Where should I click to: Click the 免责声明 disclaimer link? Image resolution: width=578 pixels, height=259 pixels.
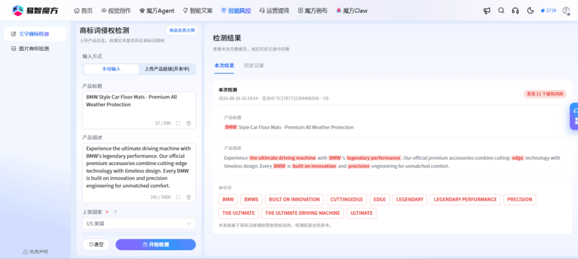35,252
